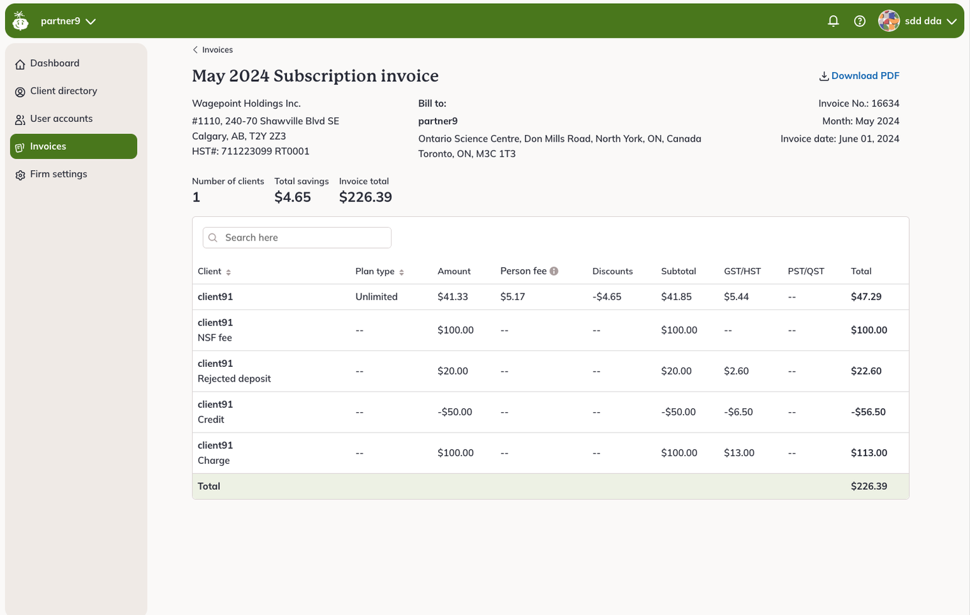Click the PST/QST column header

(806, 271)
